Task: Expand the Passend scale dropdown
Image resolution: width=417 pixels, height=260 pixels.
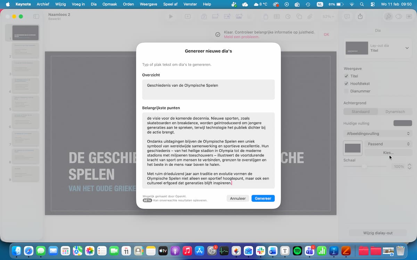Action: tap(388, 144)
